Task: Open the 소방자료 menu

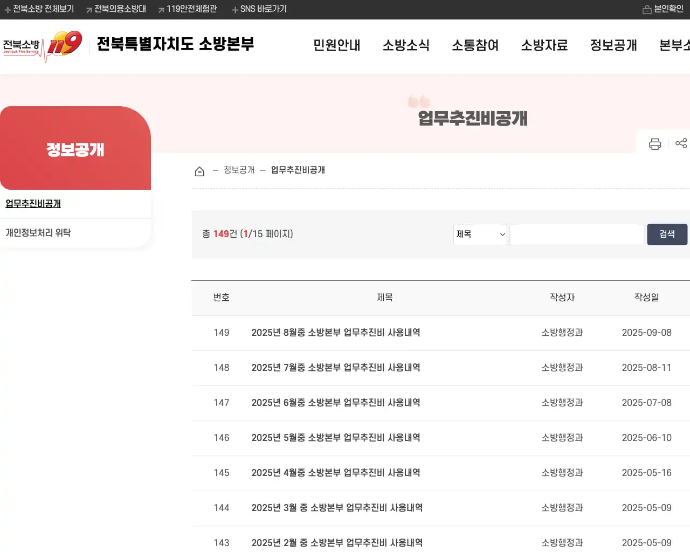Action: 544,46
